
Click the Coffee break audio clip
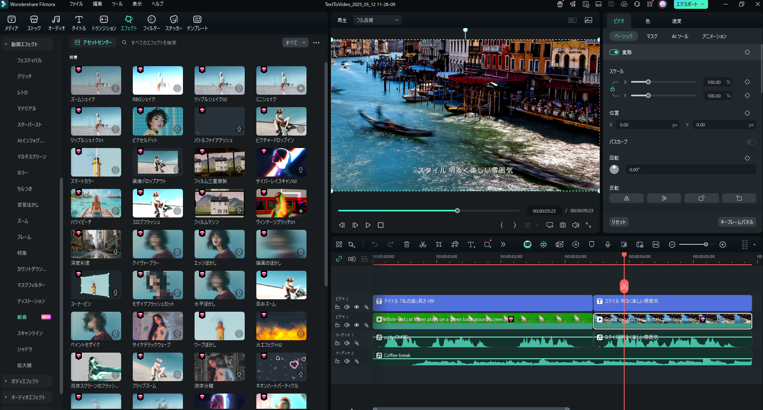(562, 357)
